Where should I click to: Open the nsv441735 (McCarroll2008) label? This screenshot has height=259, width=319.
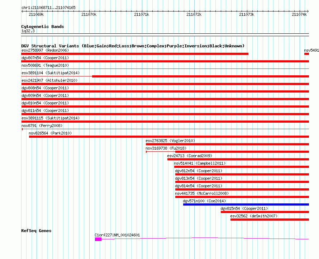(202, 193)
